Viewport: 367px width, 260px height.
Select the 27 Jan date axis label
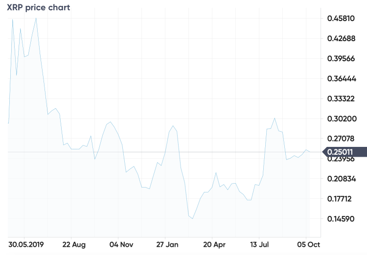(167, 244)
